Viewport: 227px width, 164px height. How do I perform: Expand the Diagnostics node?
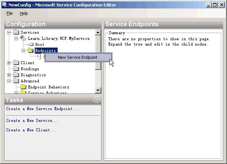tap(9, 75)
